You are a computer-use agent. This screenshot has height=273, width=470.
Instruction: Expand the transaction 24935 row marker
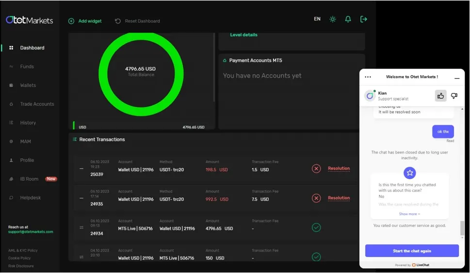[81, 198]
